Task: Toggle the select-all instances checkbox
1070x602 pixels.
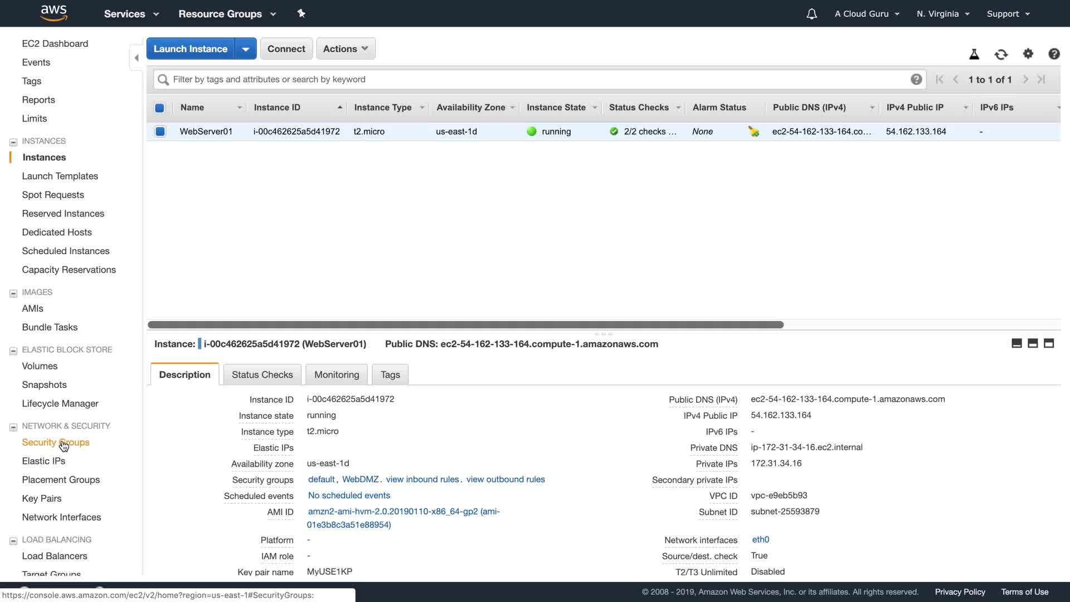Action: (x=159, y=108)
